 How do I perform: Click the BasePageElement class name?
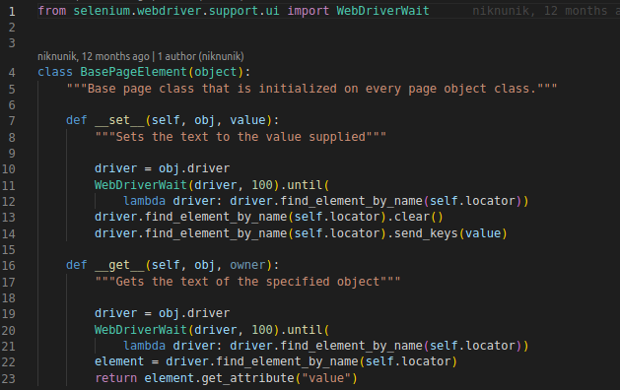tap(134, 72)
